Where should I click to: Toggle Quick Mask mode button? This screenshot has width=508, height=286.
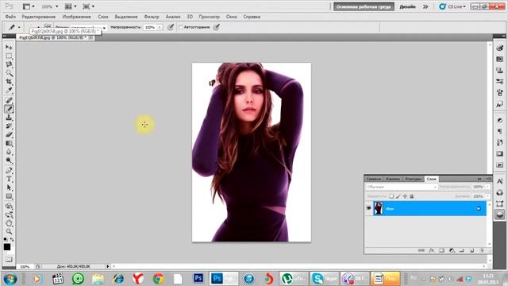pyautogui.click(x=9, y=260)
